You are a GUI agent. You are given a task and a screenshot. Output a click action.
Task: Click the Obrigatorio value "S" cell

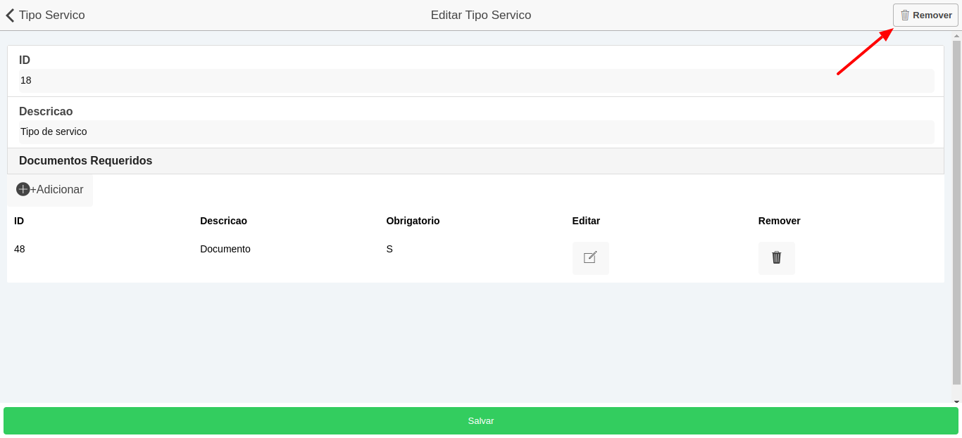click(x=389, y=249)
